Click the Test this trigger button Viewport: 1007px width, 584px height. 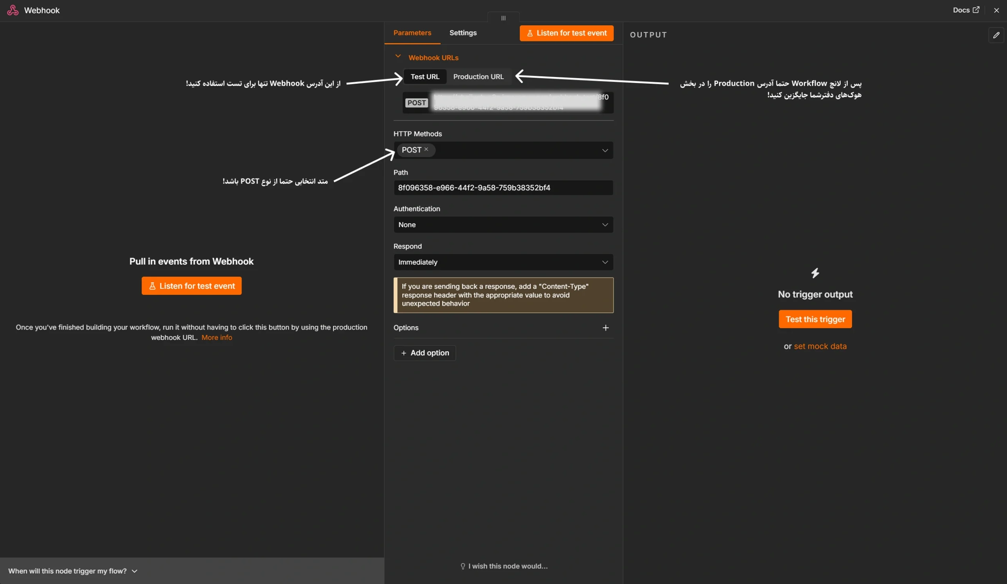pyautogui.click(x=815, y=320)
